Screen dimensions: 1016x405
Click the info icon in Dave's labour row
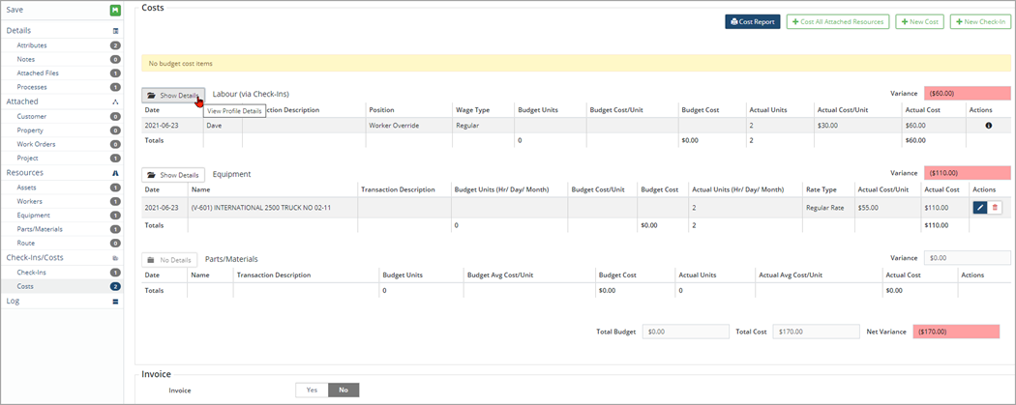pos(988,126)
